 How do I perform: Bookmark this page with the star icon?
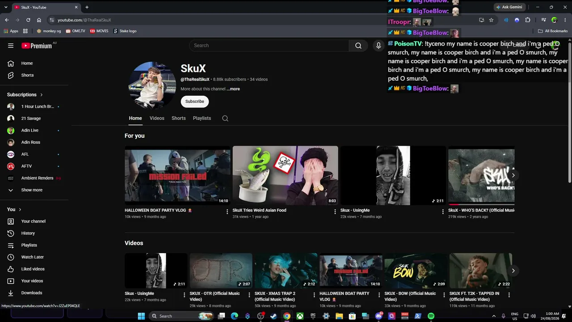(491, 20)
